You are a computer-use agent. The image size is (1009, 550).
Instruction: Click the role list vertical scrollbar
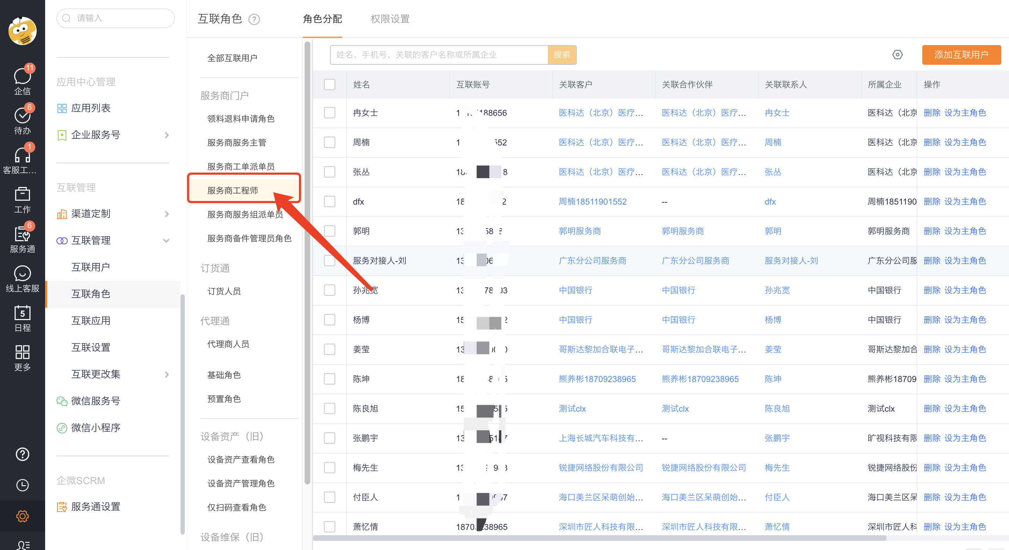(x=307, y=263)
